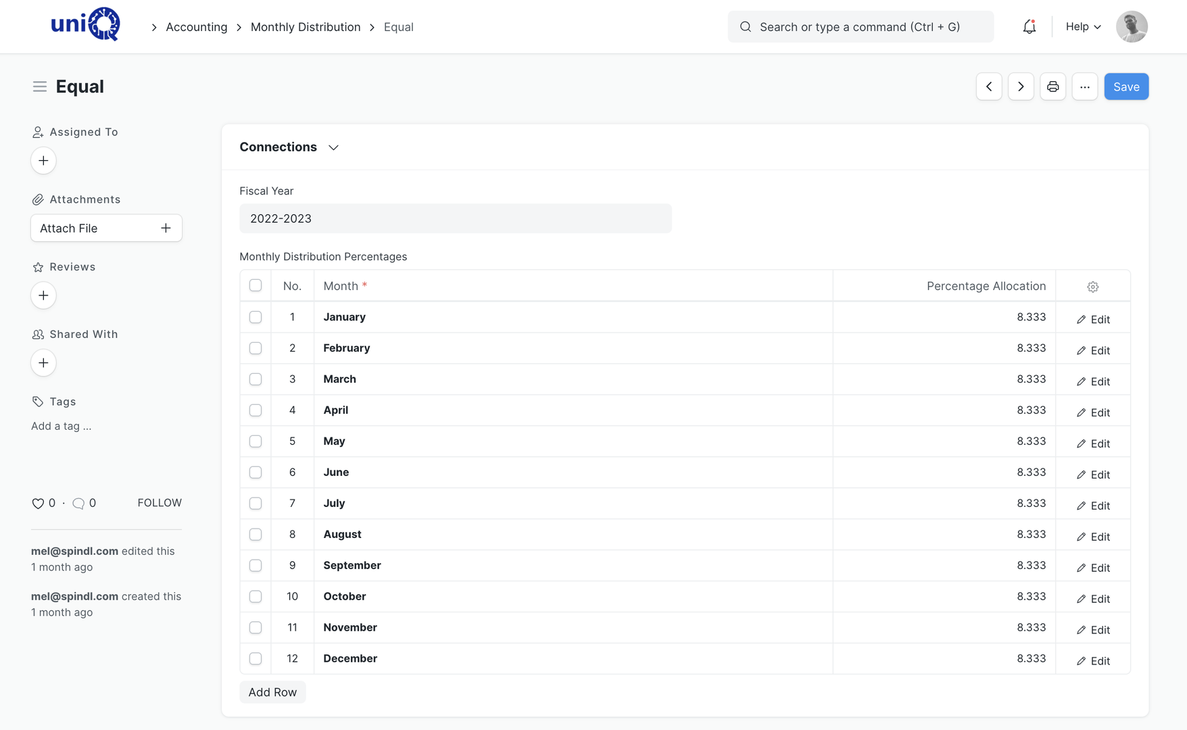The height and width of the screenshot is (730, 1187).
Task: Check the May row checkbox
Action: pos(256,441)
